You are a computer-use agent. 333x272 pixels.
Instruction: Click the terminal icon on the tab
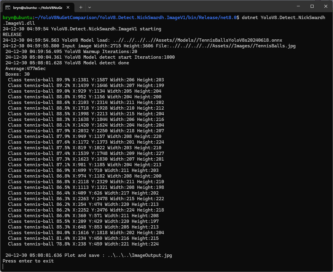point(8,7)
